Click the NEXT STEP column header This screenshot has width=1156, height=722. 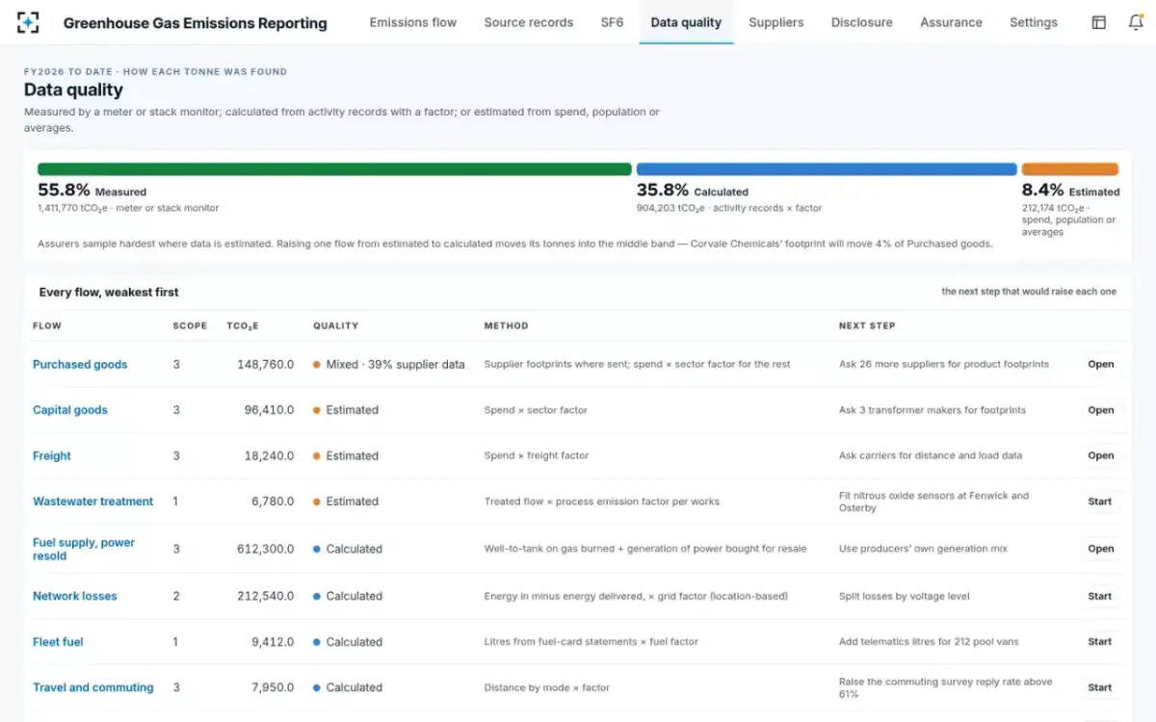867,326
